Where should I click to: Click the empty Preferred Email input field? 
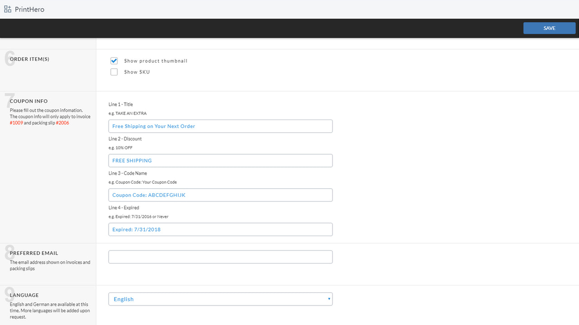220,256
